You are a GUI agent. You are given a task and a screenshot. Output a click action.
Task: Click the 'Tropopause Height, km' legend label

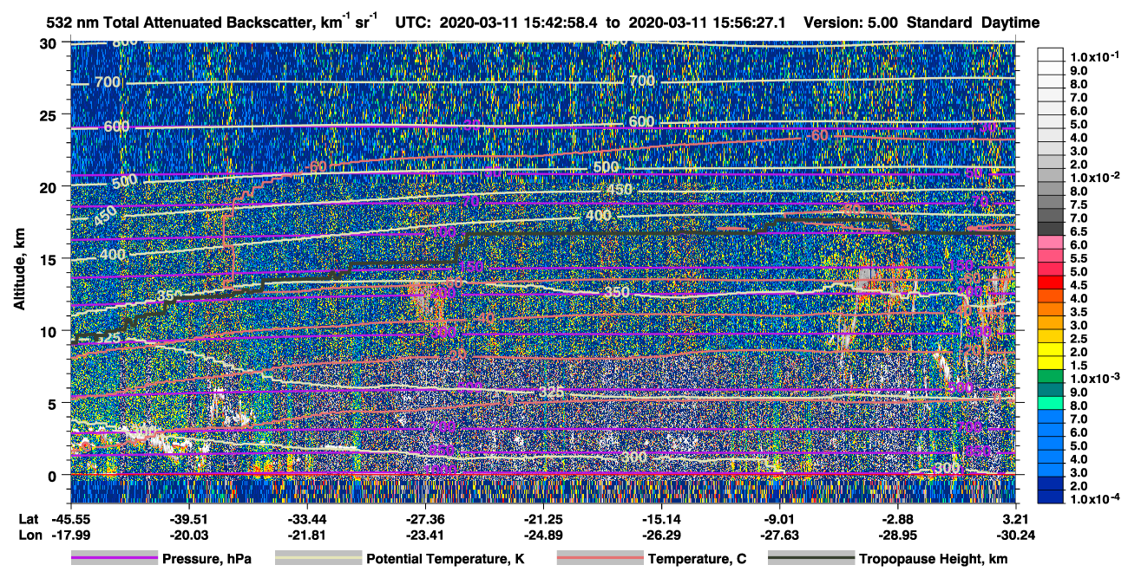(x=933, y=559)
